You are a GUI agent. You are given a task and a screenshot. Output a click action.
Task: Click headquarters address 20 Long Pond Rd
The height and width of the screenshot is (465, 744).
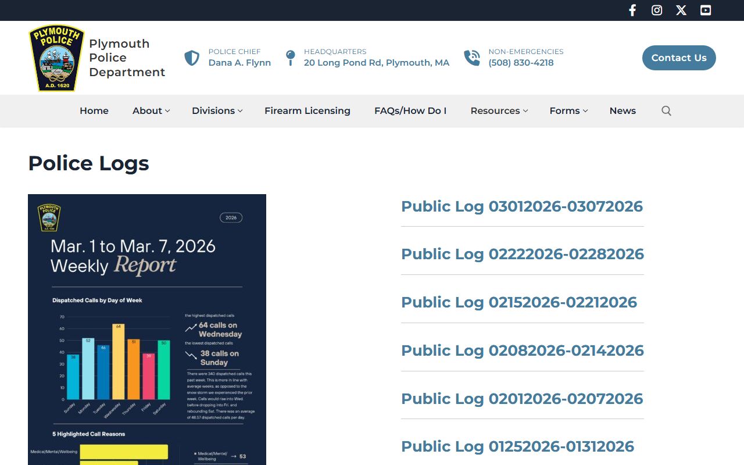377,63
